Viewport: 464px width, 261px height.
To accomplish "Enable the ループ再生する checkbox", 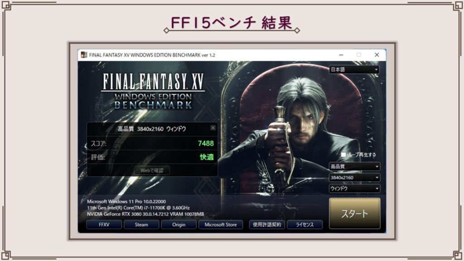I will click(343, 155).
